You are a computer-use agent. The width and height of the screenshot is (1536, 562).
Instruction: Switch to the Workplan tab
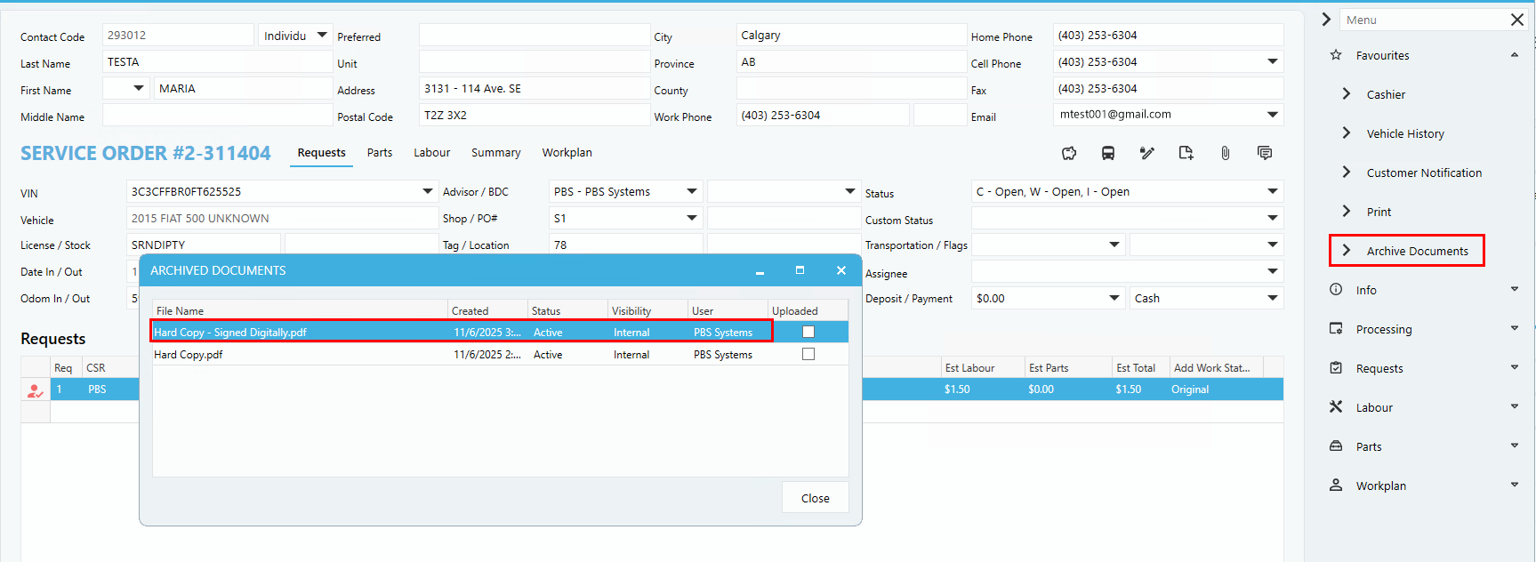[x=567, y=153]
